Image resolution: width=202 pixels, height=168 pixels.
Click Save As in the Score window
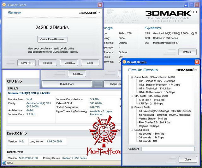[x=27, y=63]
